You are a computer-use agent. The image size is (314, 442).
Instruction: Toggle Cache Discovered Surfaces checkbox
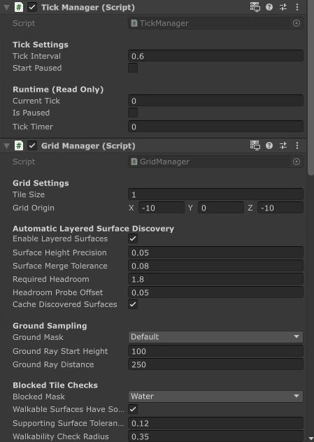point(133,304)
